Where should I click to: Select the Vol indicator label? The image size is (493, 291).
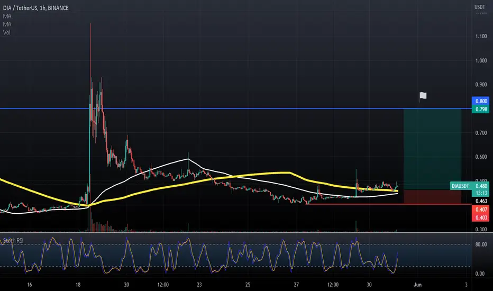click(x=6, y=32)
